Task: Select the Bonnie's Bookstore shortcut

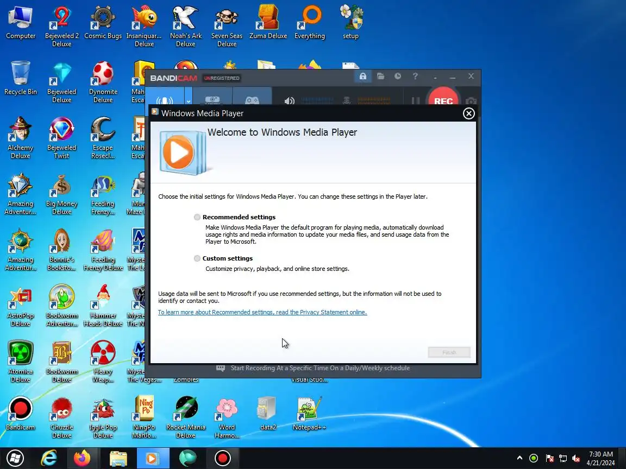Action: click(x=61, y=249)
